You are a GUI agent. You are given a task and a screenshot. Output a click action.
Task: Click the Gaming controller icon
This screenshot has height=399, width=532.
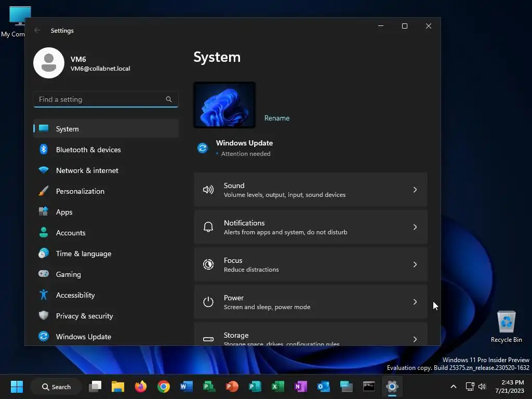pos(44,274)
